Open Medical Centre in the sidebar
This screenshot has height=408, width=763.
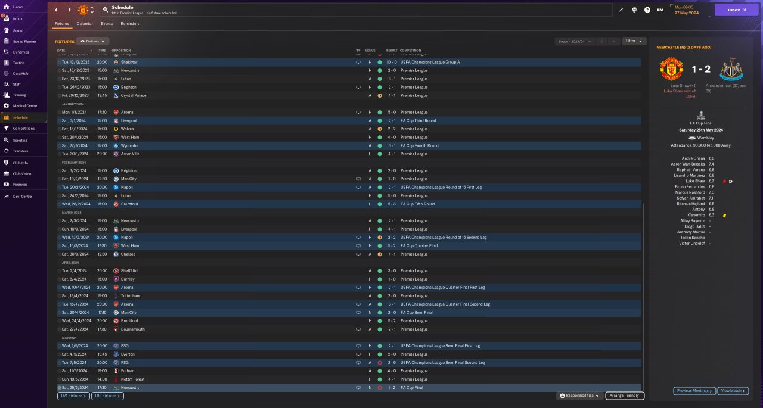24,105
